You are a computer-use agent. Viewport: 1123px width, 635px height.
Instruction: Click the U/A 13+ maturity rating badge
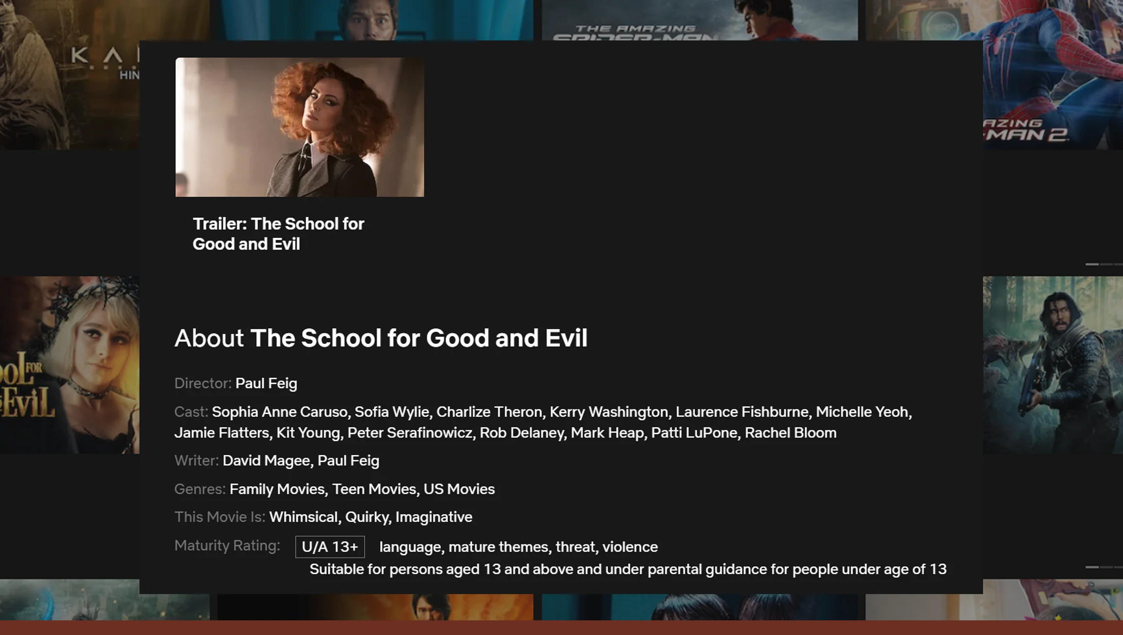point(330,547)
